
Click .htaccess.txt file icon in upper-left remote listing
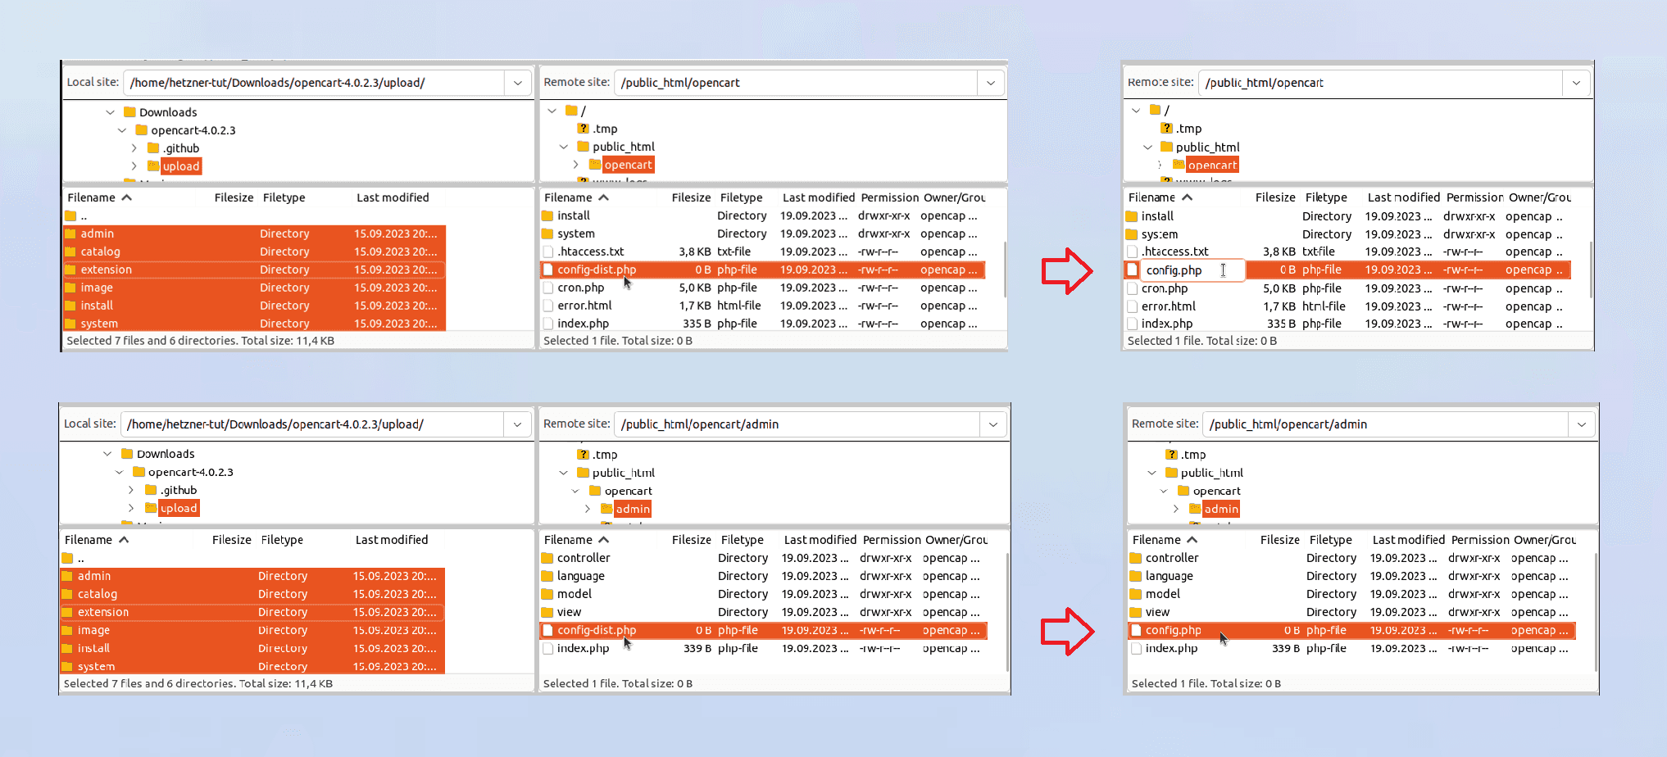pos(548,252)
